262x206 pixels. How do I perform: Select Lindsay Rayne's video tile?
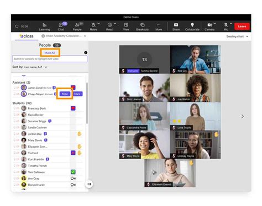point(195,144)
